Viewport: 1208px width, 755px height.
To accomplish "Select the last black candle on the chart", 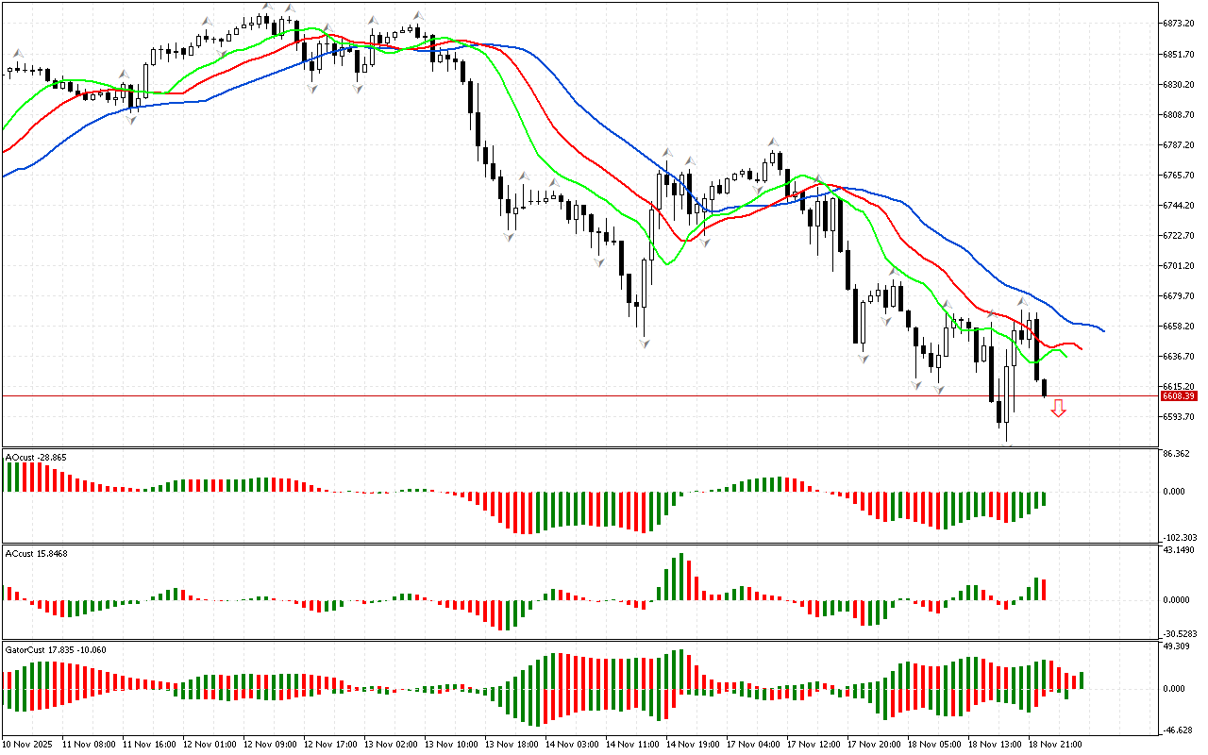I will click(1045, 388).
